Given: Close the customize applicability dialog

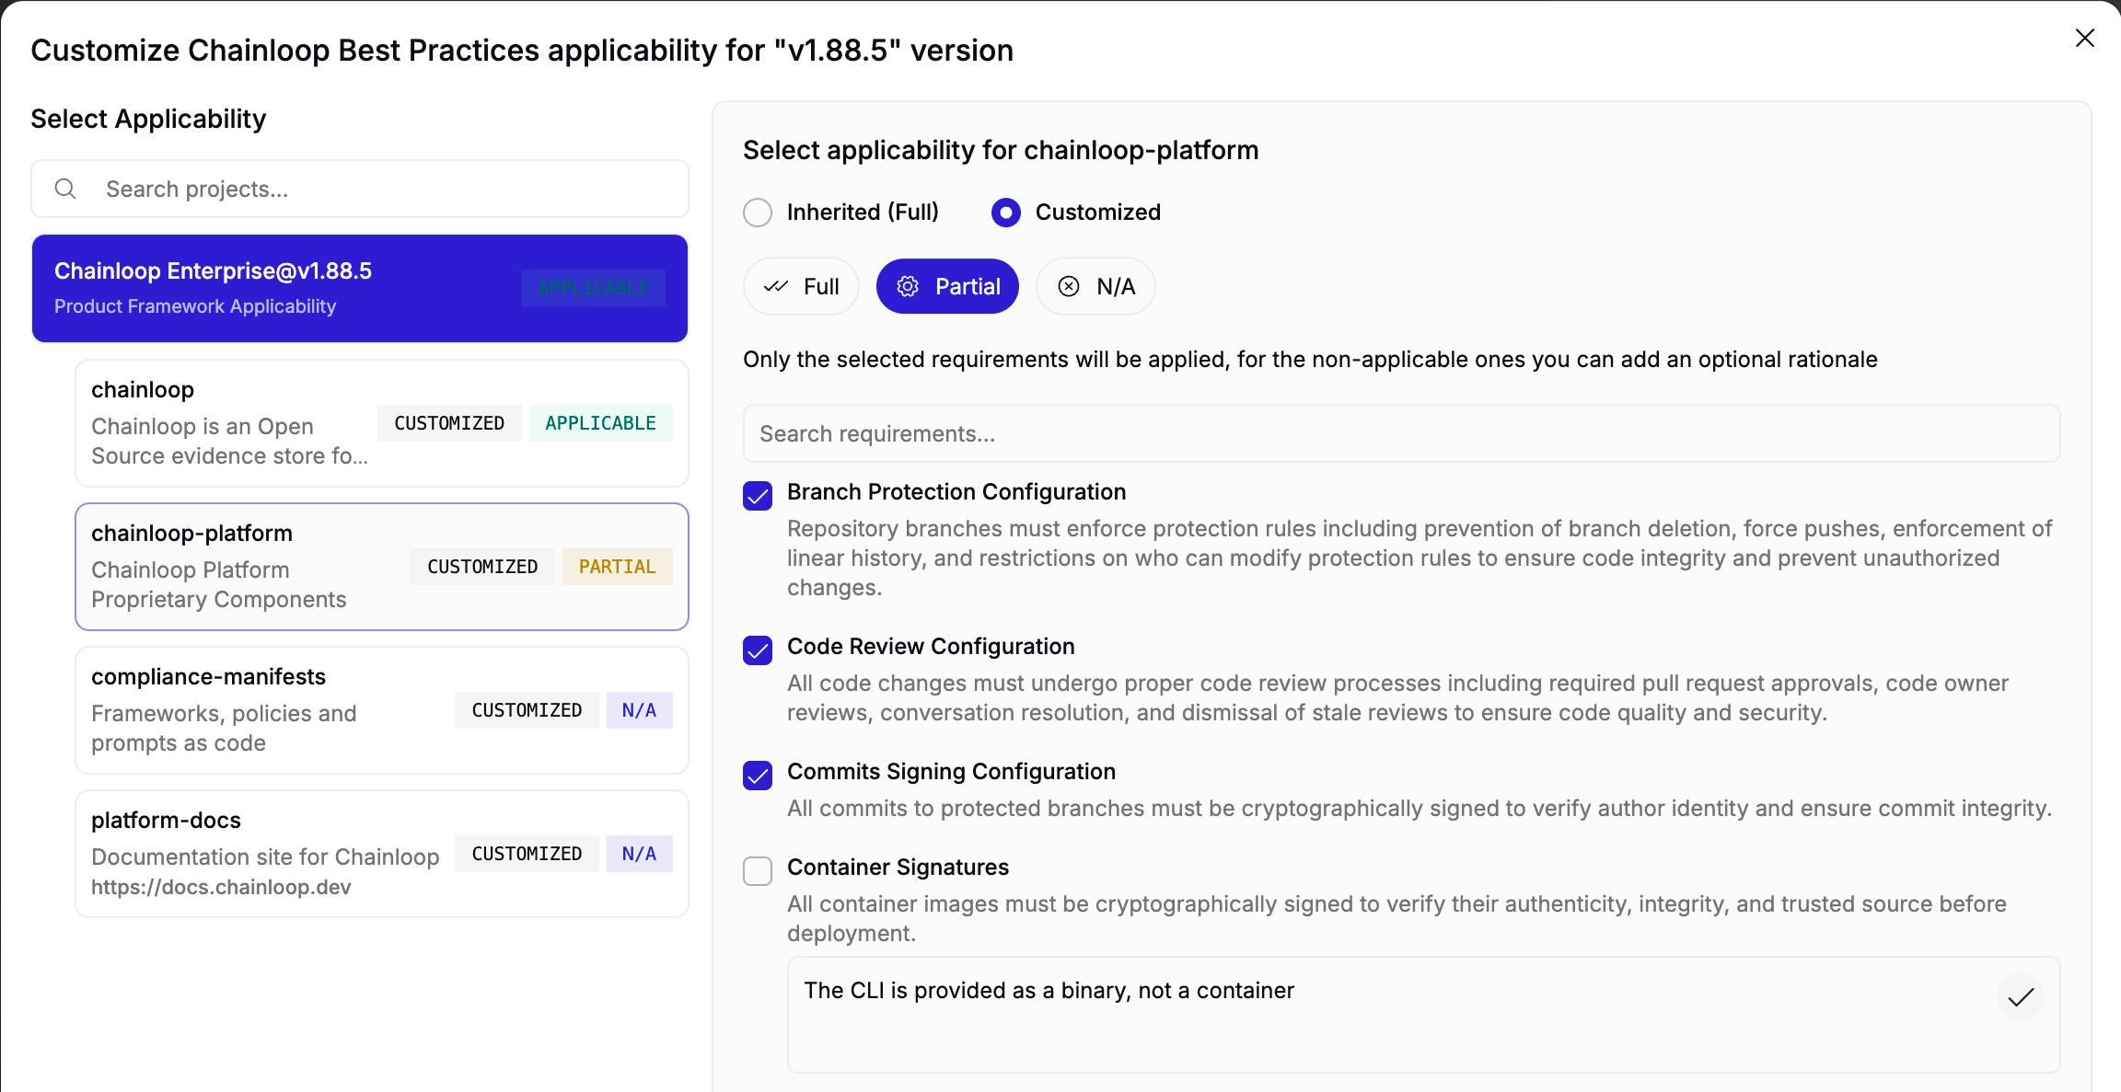Looking at the screenshot, I should click(x=2085, y=38).
